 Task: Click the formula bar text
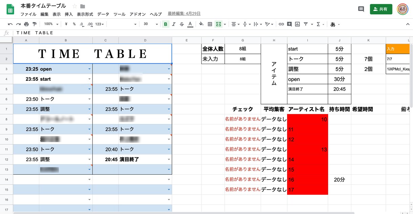[35, 33]
